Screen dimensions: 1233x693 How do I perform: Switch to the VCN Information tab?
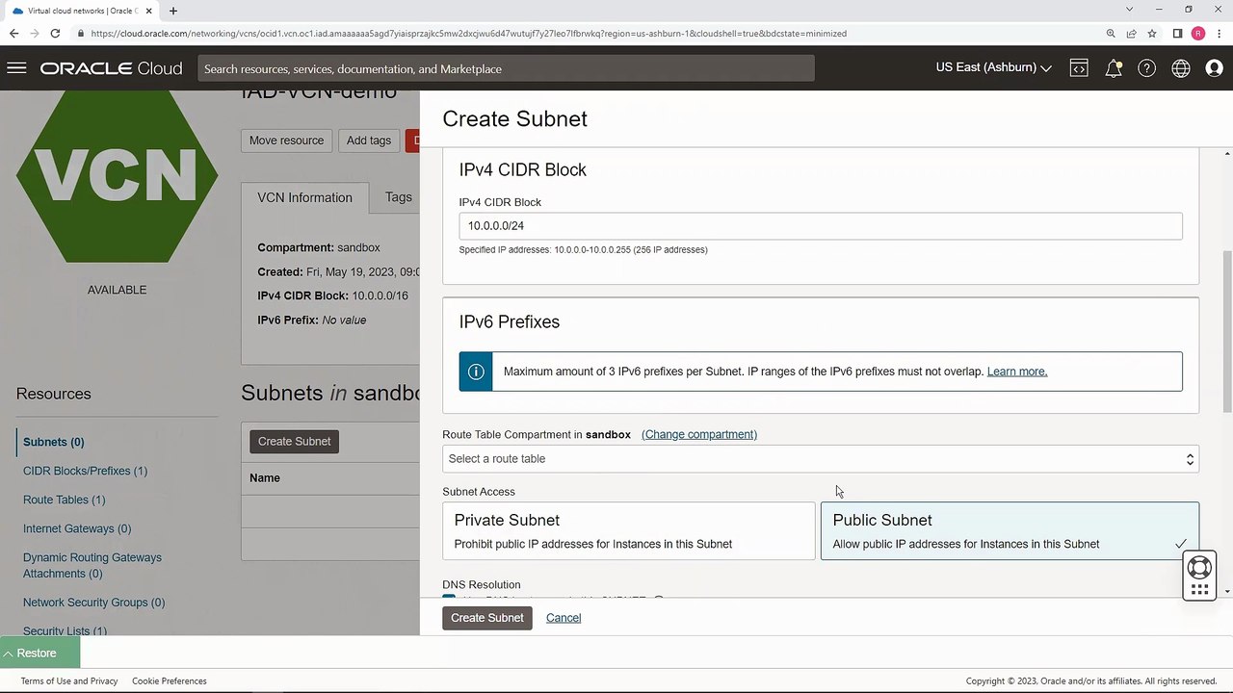(x=304, y=197)
